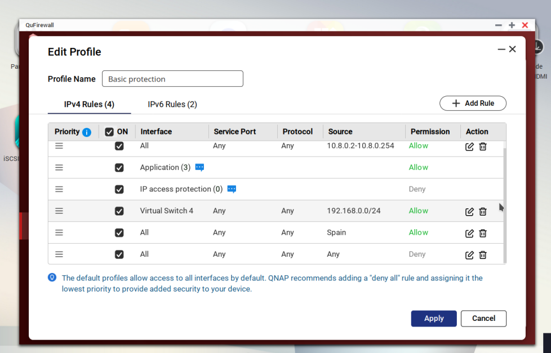Uncheck the IP access protection rule
Image resolution: width=551 pixels, height=353 pixels.
coord(119,189)
